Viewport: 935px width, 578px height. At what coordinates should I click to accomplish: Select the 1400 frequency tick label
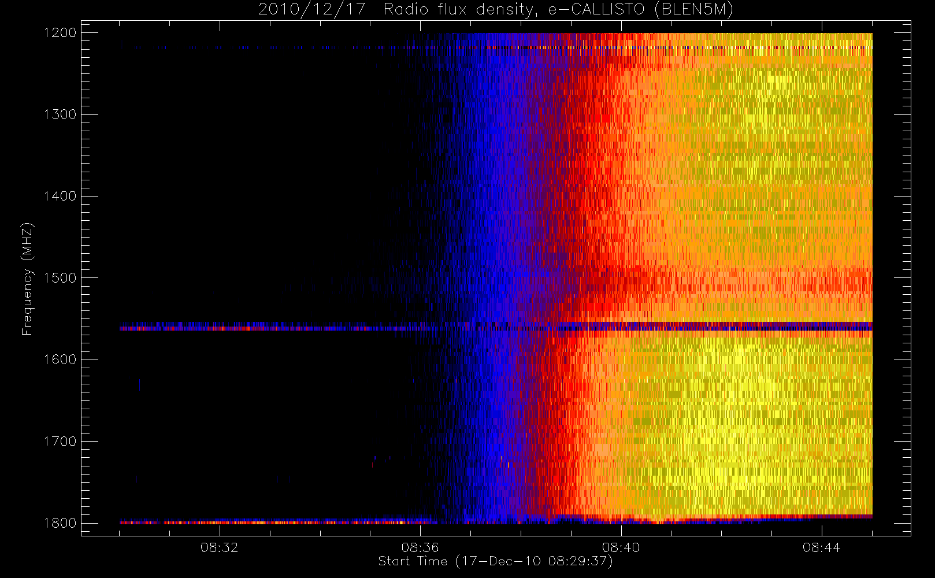pyautogui.click(x=60, y=196)
